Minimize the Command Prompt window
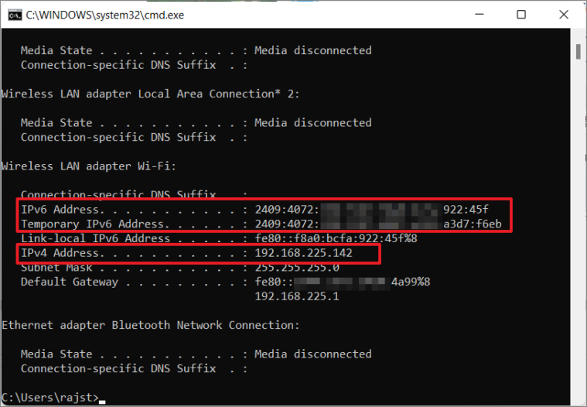This screenshot has width=587, height=407. click(479, 15)
